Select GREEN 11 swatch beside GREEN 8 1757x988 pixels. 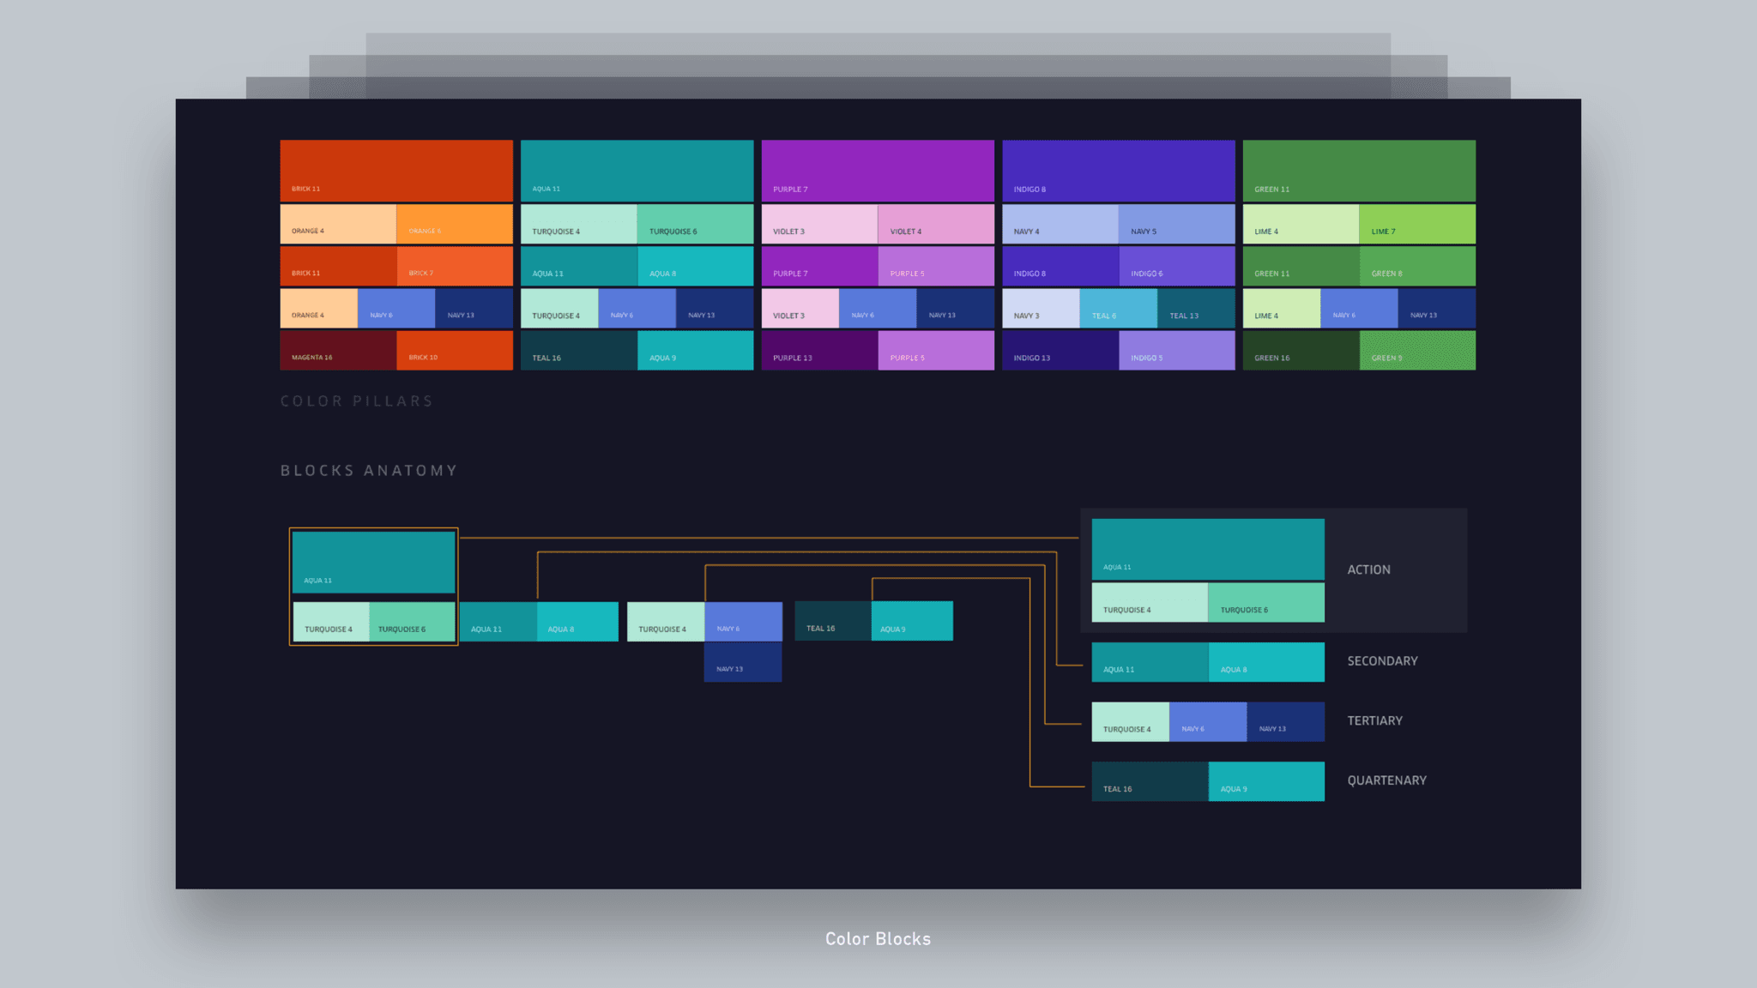point(1301,266)
